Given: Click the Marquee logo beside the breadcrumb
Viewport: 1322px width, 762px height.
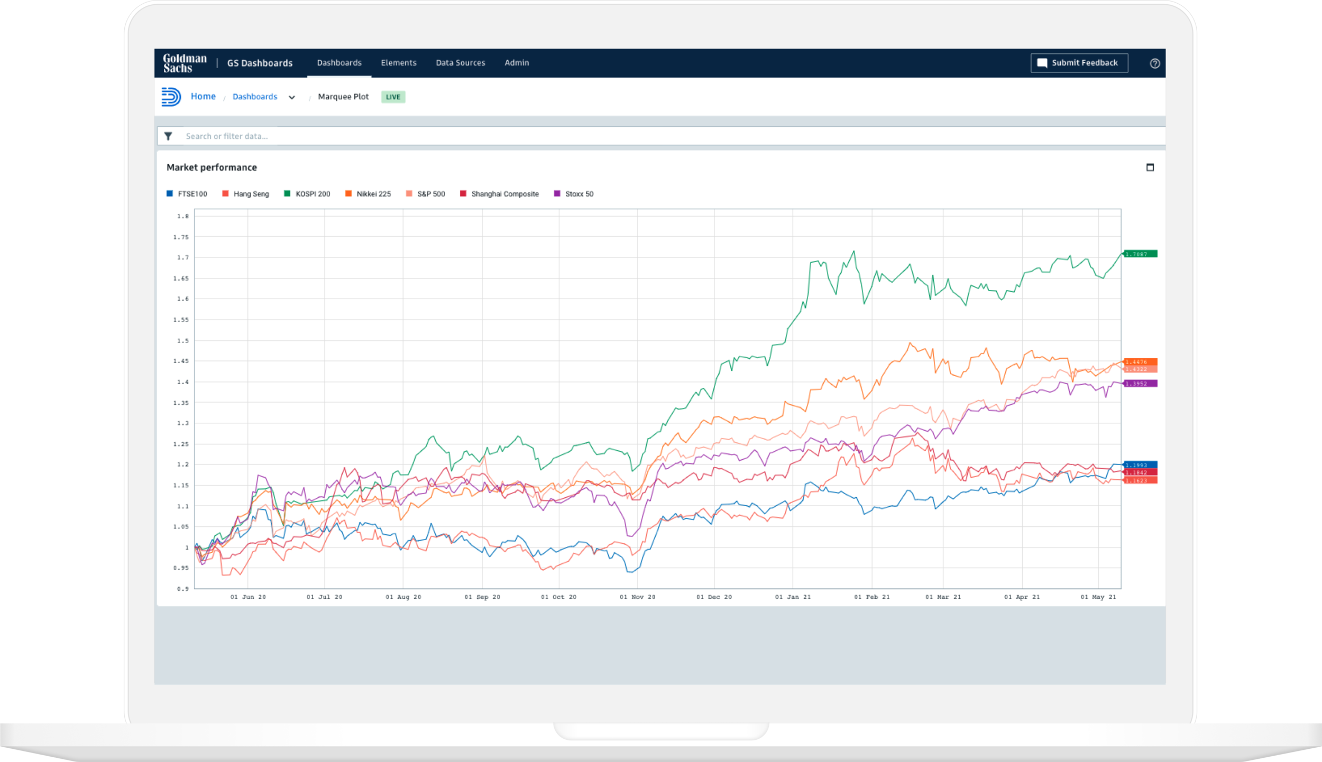Looking at the screenshot, I should [171, 97].
